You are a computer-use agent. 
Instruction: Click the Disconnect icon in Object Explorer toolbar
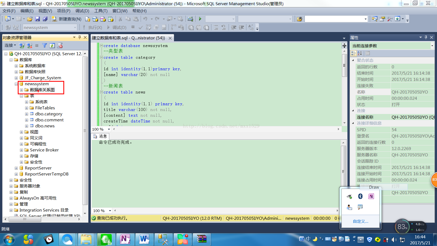coord(29,45)
